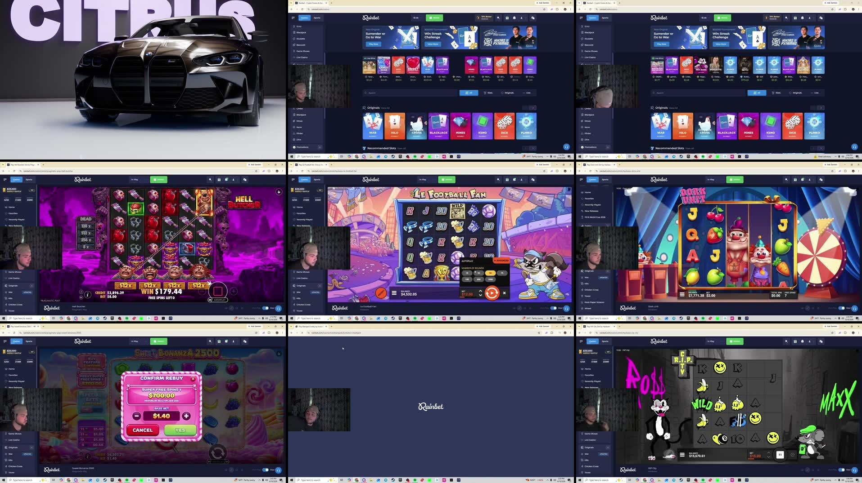The height and width of the screenshot is (483, 862).
Task: Collapse the sidebar menu icon in RIP City window
Action: 581,341
